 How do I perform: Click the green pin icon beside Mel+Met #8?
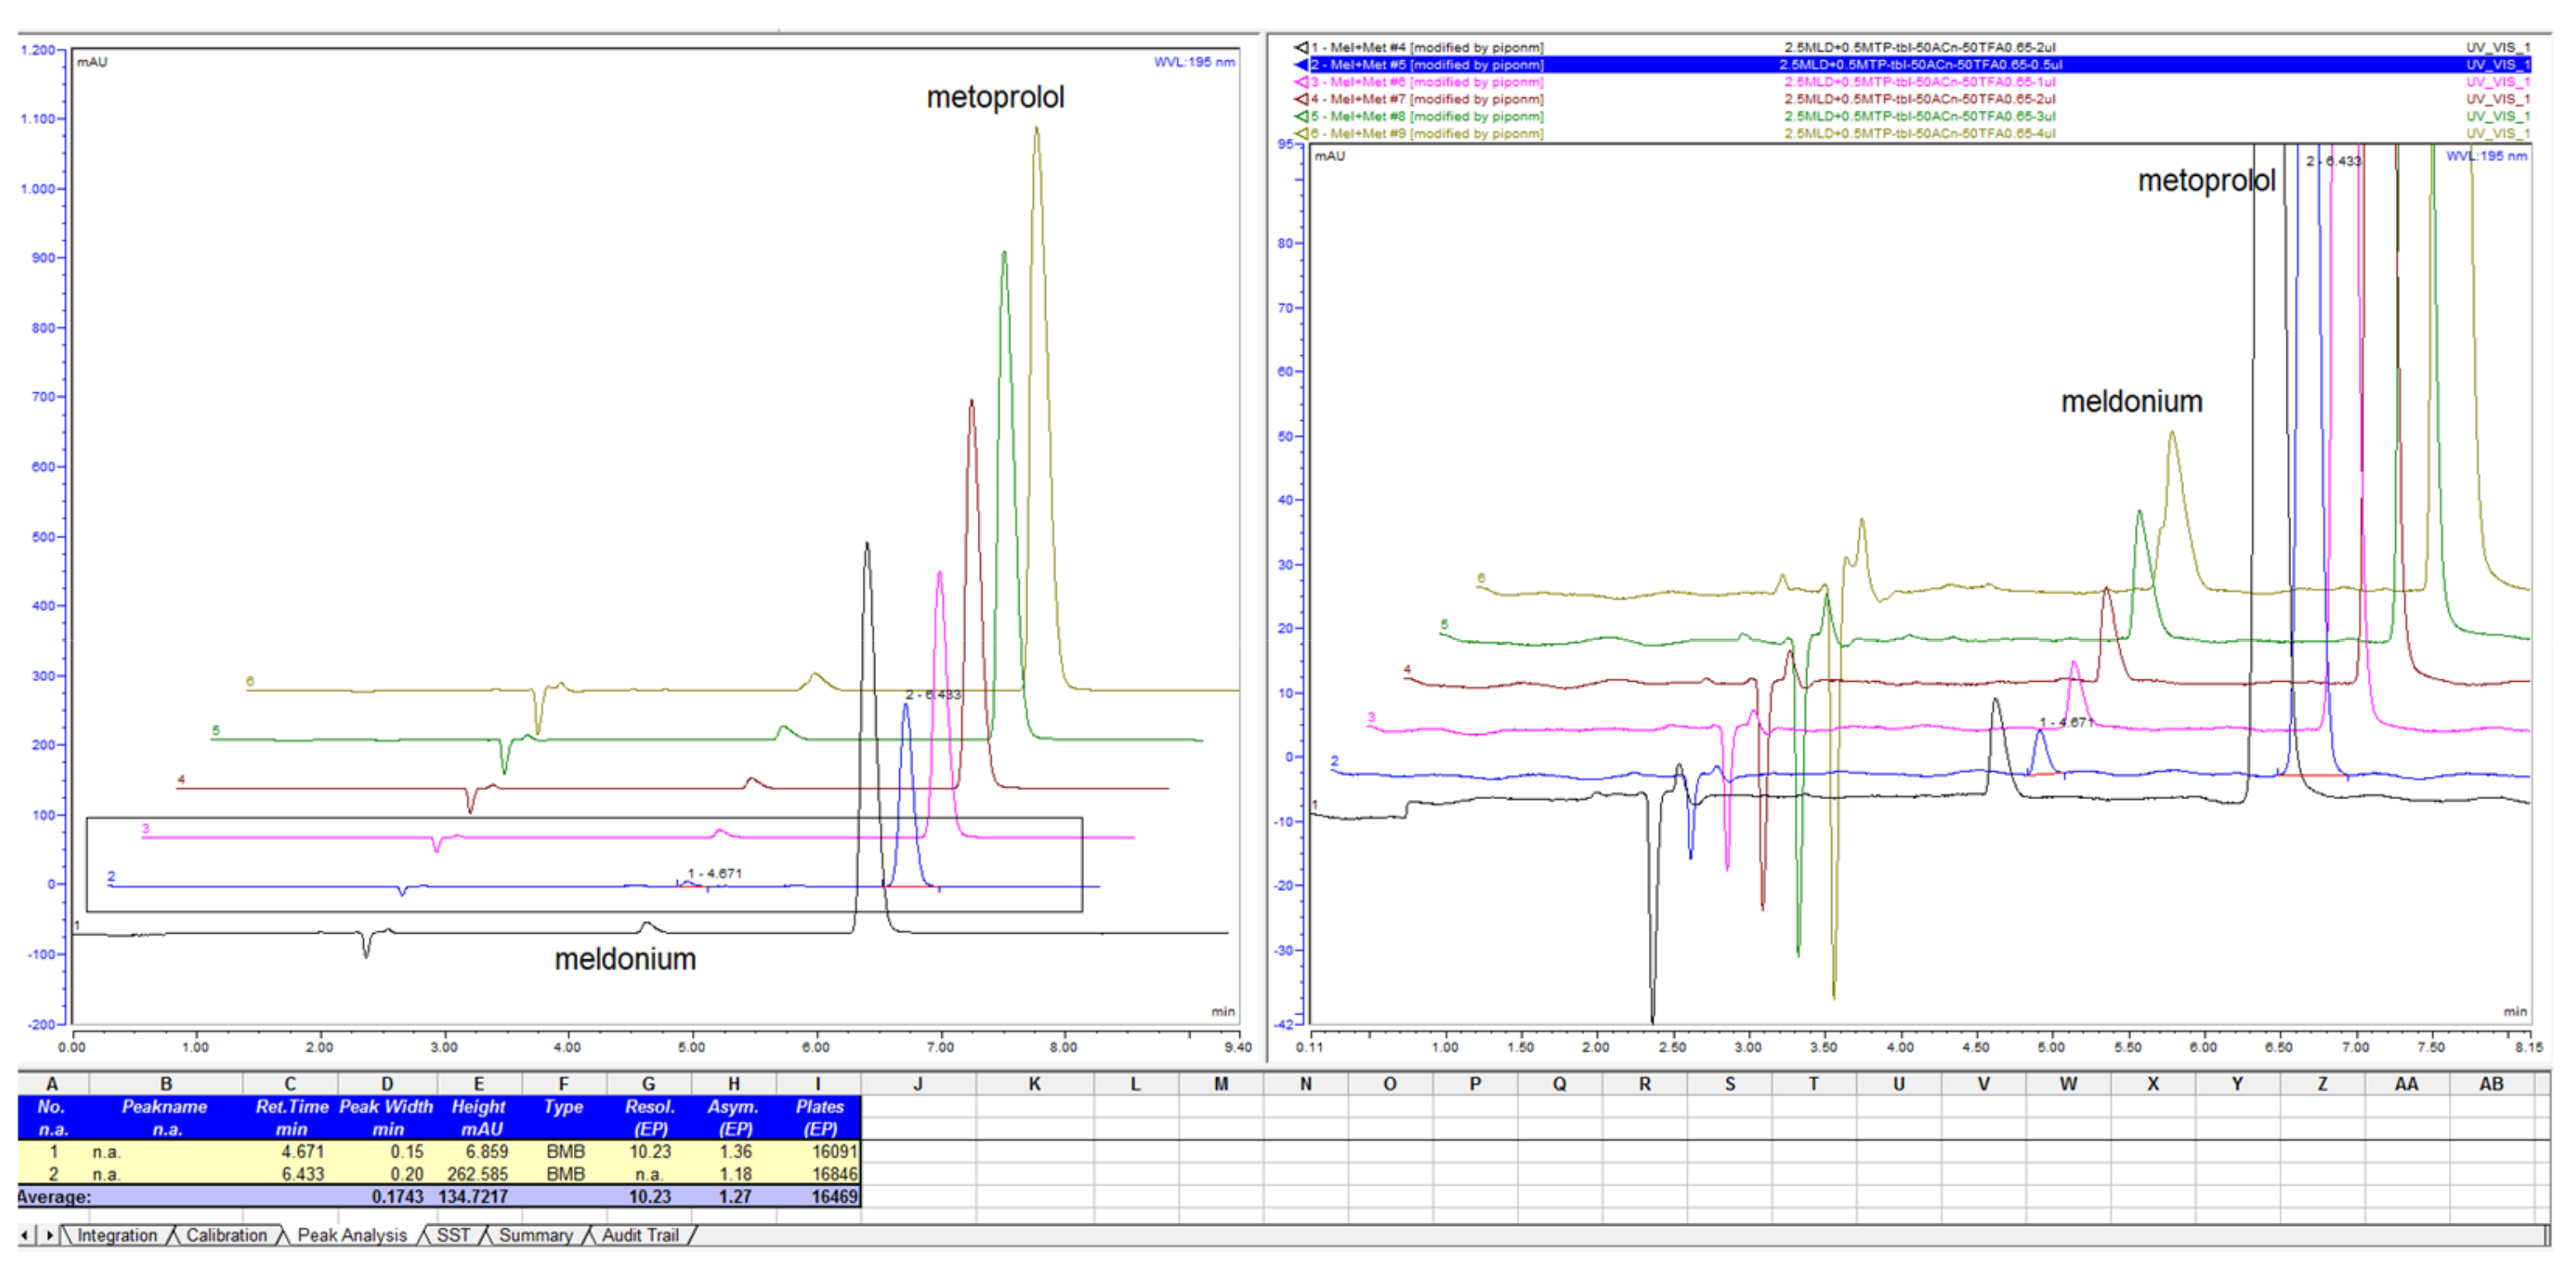click(1302, 116)
